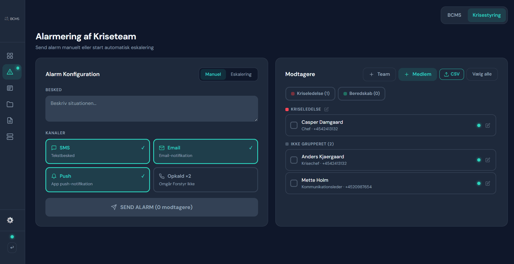Check the Anders Kjaergaard checkbox
This screenshot has height=264, width=514.
click(294, 160)
